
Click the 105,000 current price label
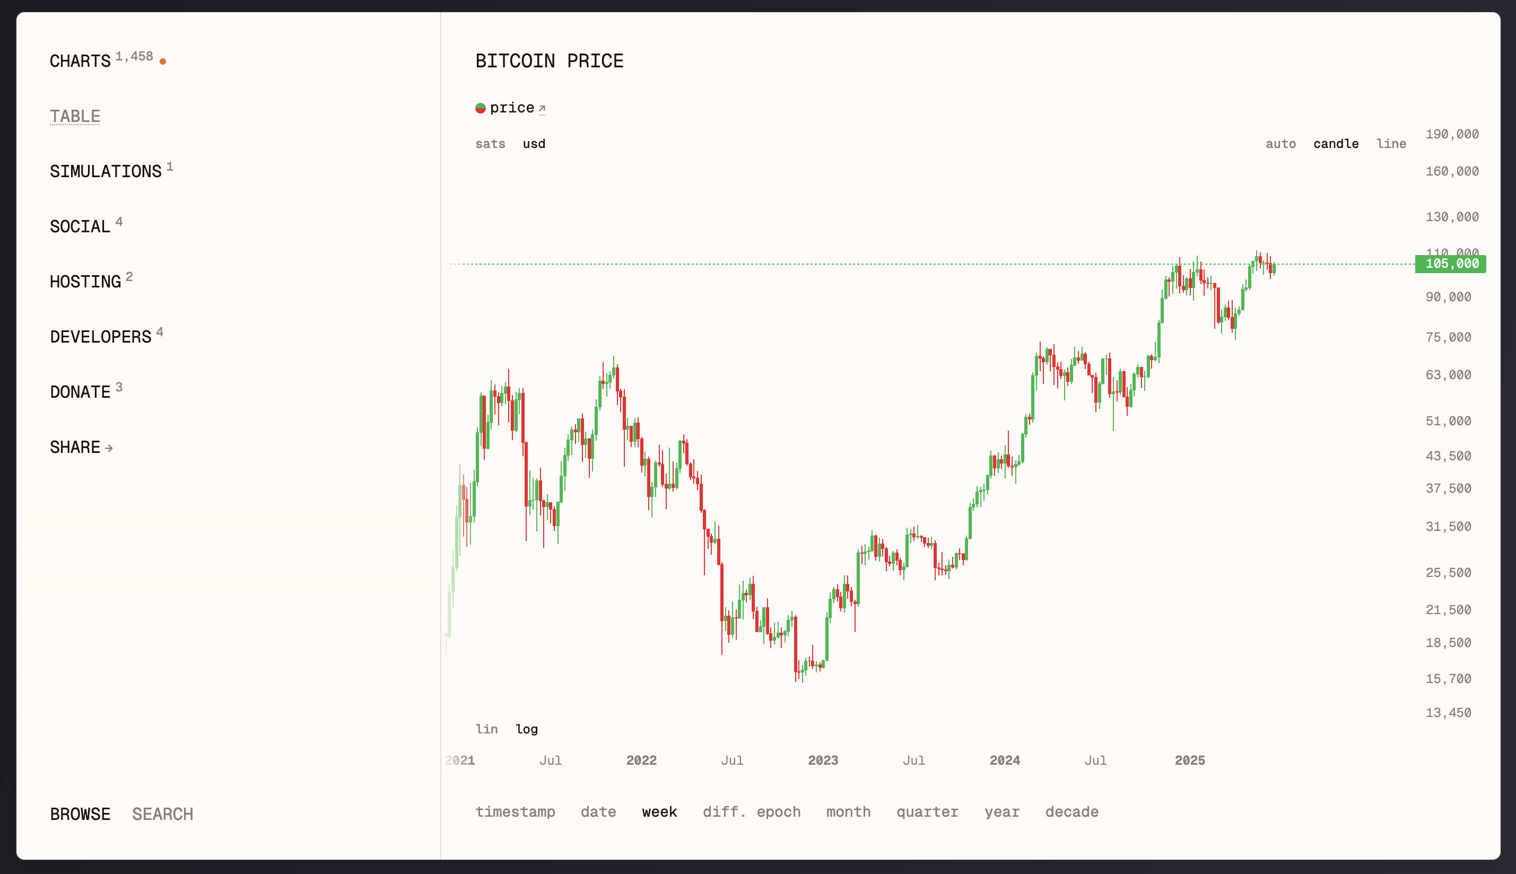coord(1451,264)
